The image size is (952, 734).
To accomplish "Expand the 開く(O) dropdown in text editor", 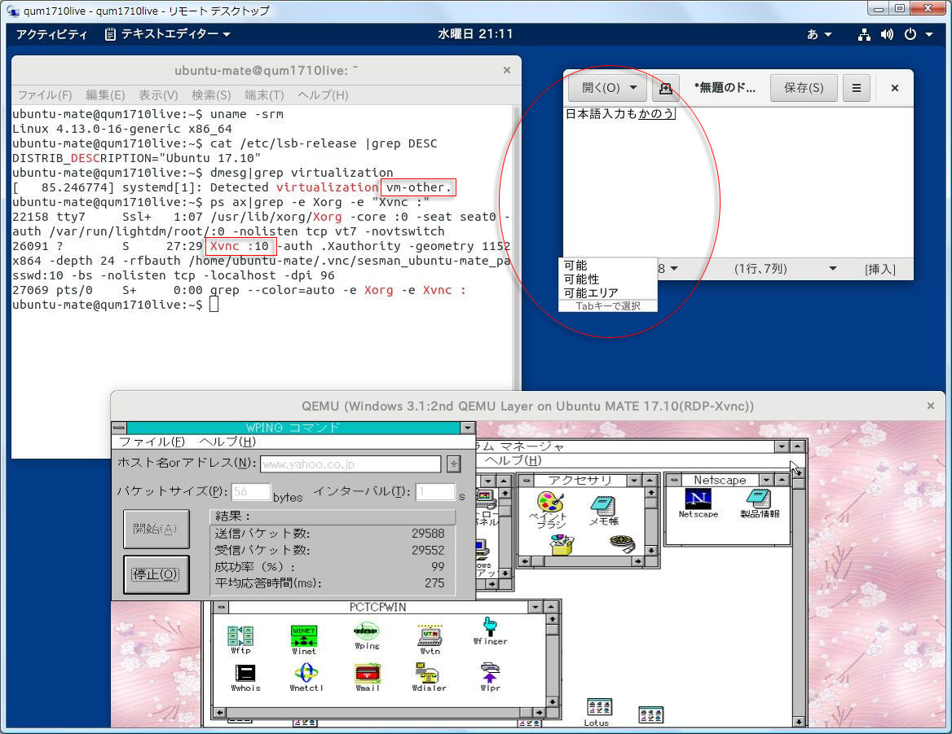I will 633,88.
